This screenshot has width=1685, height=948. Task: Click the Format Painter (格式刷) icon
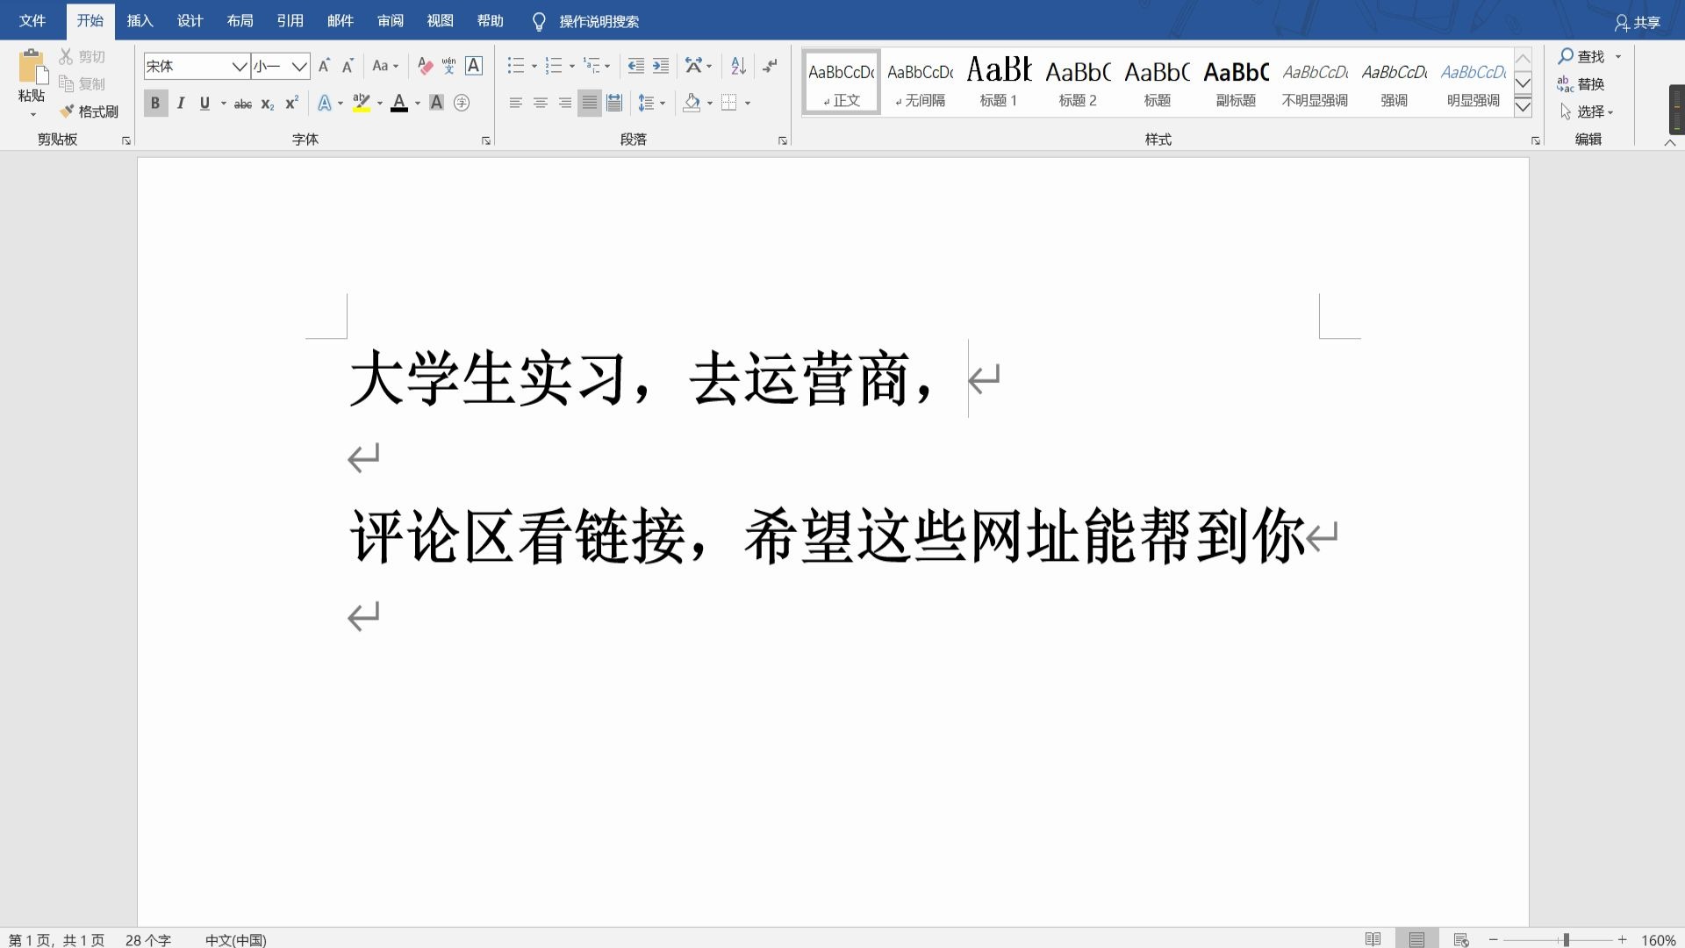coord(67,111)
